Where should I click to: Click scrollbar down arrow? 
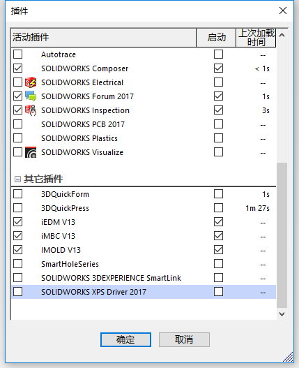[x=282, y=314]
